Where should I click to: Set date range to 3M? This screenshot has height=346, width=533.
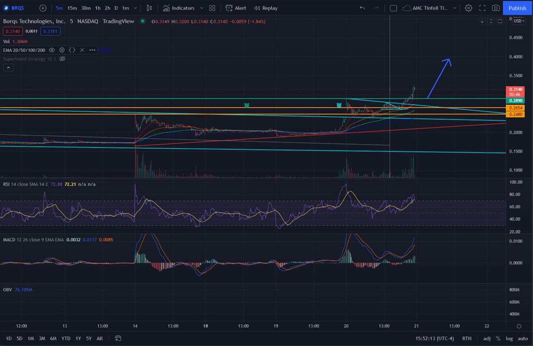click(42, 338)
